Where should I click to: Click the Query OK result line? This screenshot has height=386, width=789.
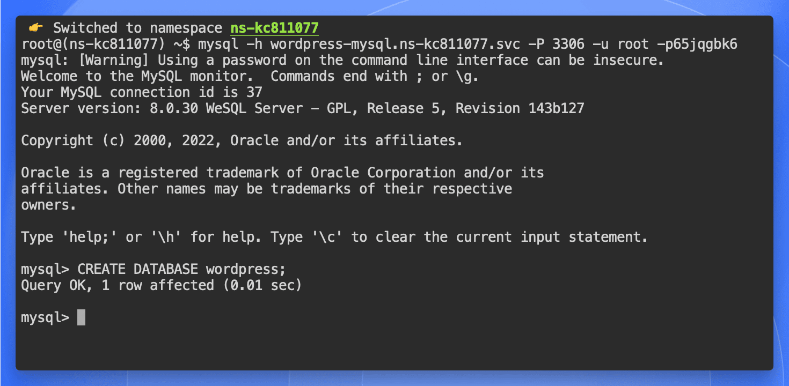tap(161, 285)
